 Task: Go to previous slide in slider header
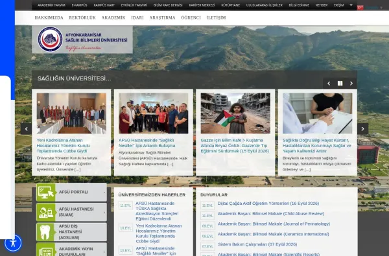329,84
